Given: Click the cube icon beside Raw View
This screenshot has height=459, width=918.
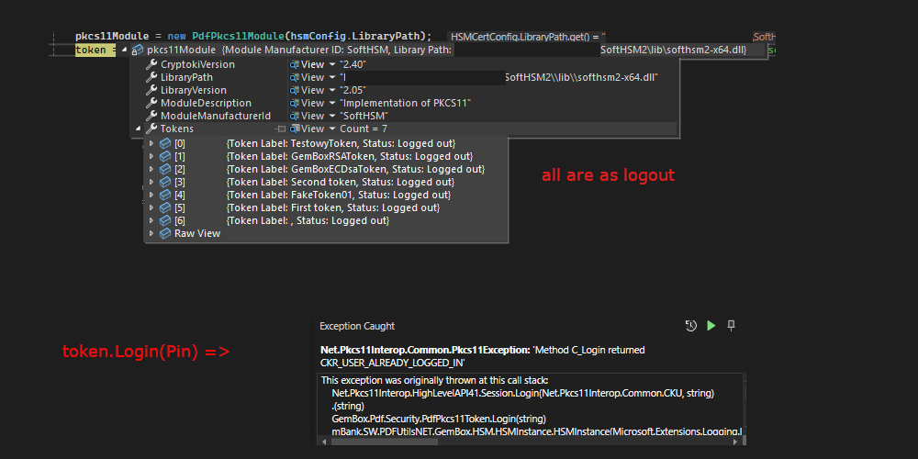Looking at the screenshot, I should click(x=165, y=233).
